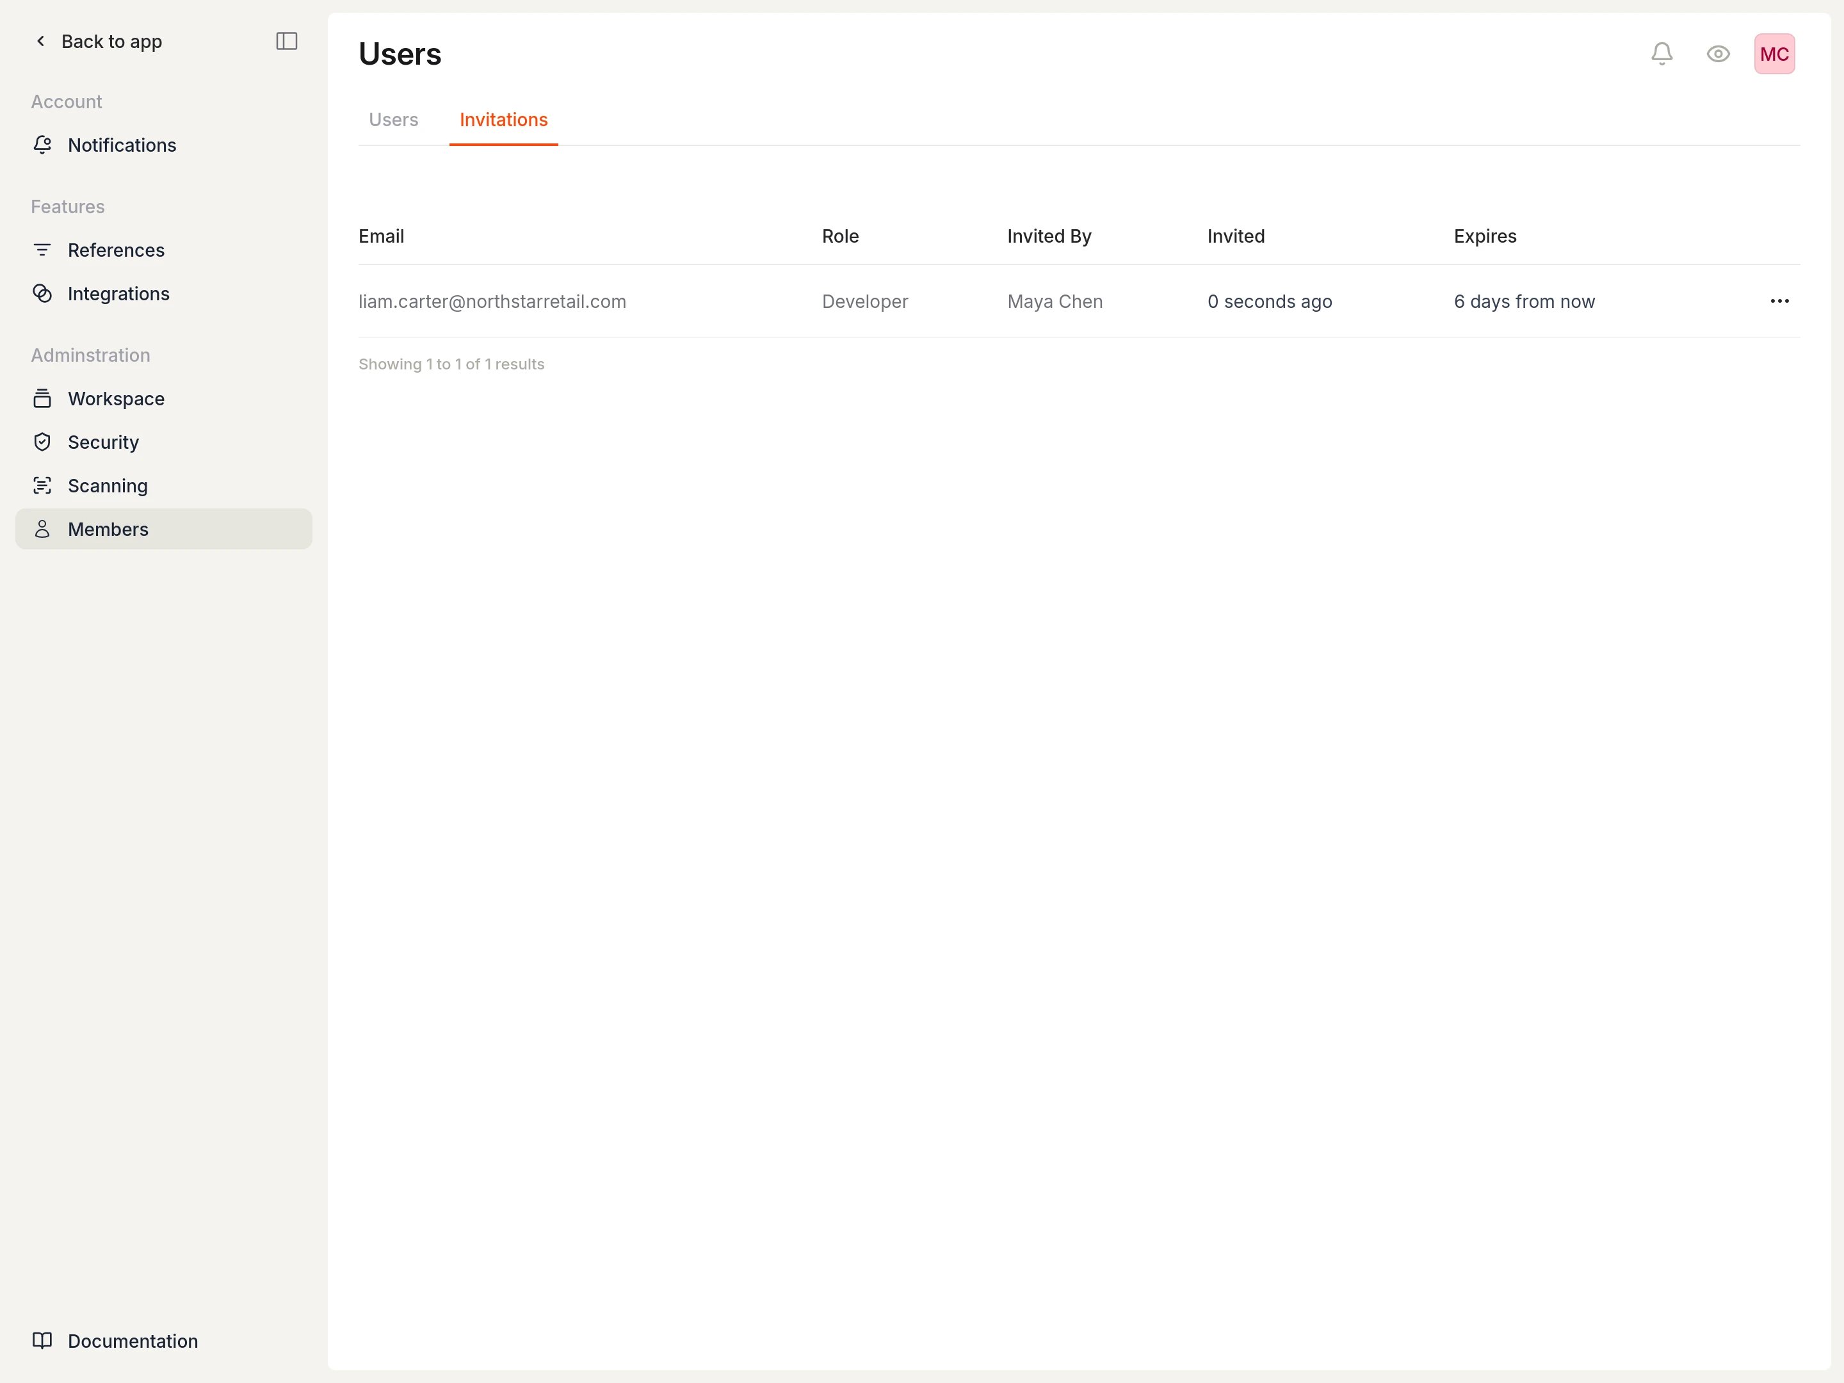
Task: Click the Integrations link icon
Action: coord(42,293)
